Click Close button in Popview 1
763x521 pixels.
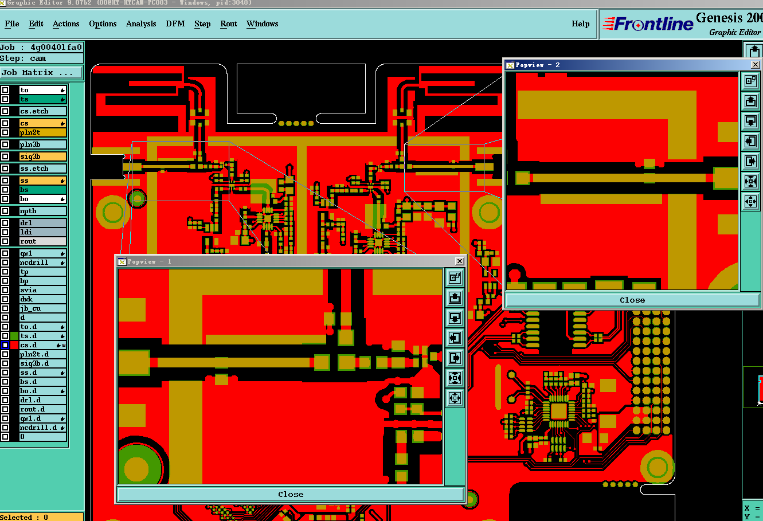[291, 494]
